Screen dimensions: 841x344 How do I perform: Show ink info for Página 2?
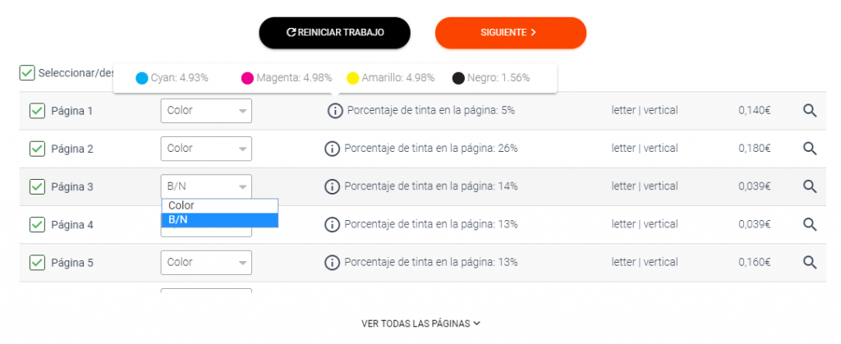click(332, 149)
